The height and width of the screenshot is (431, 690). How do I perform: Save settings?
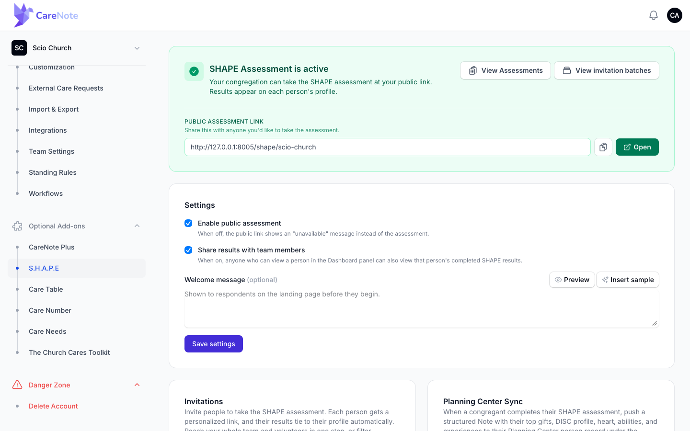pos(214,344)
